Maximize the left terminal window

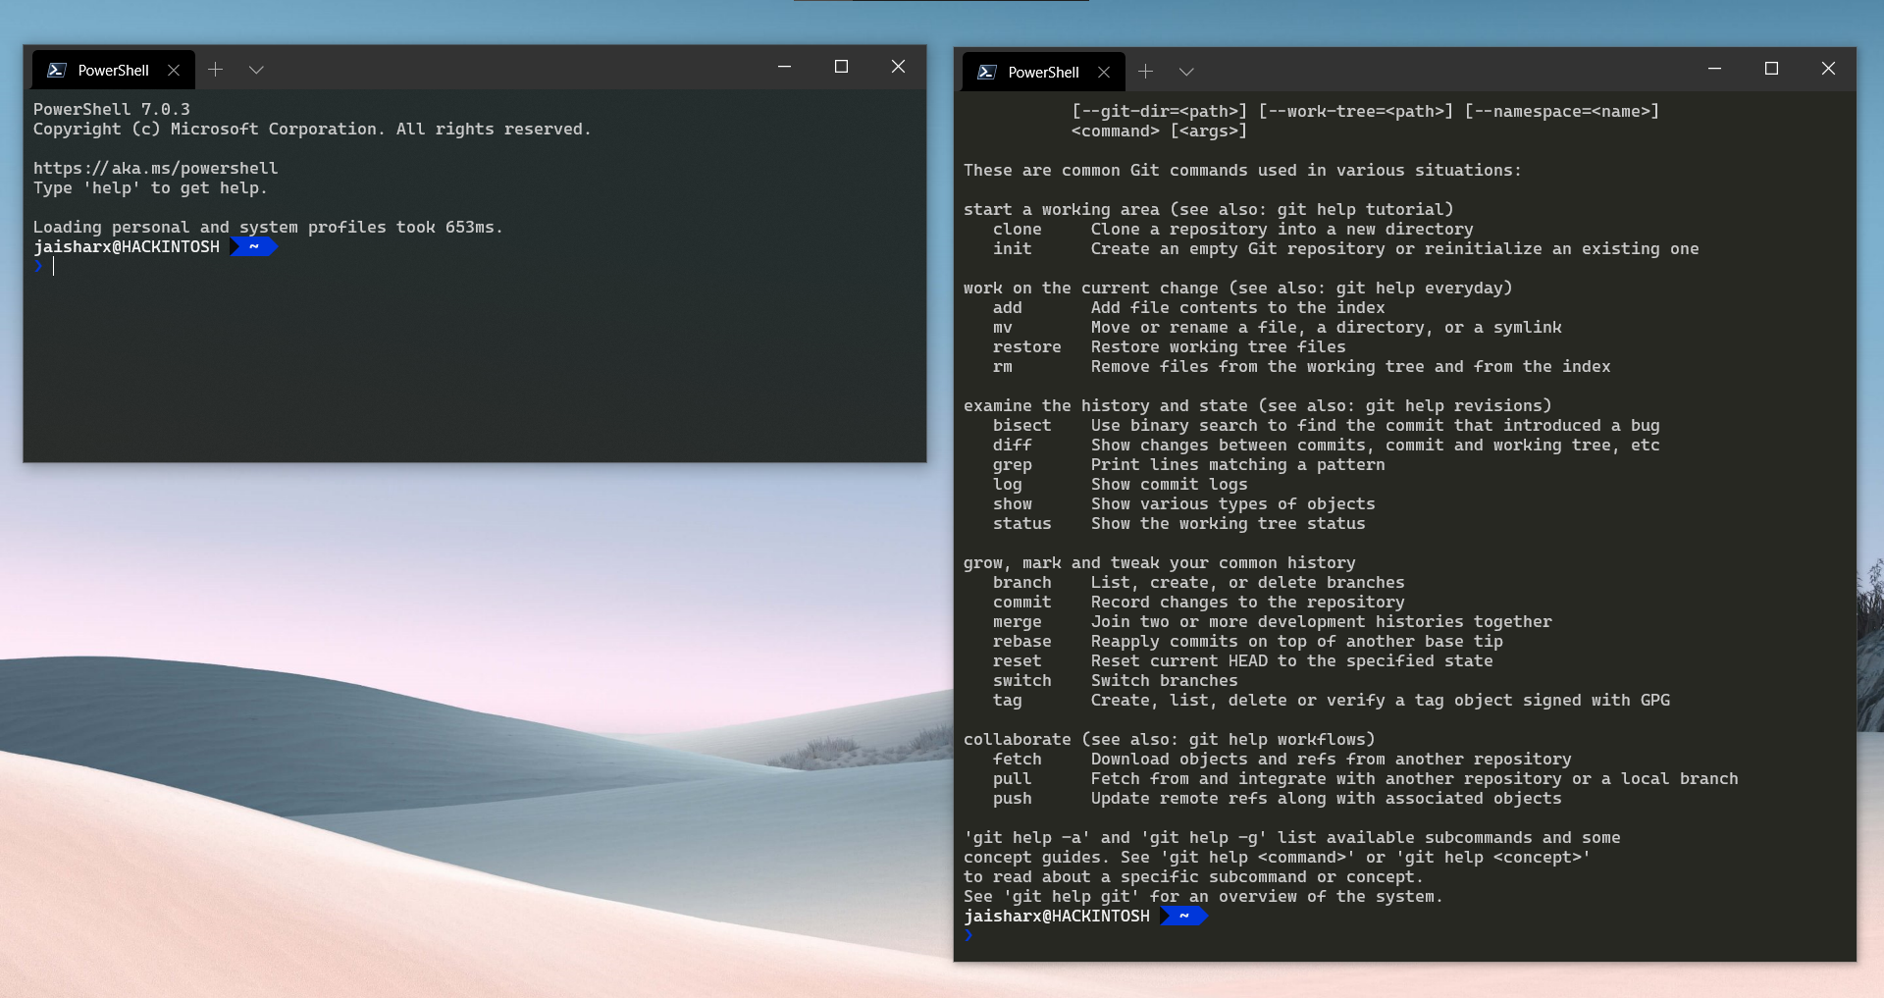(841, 67)
